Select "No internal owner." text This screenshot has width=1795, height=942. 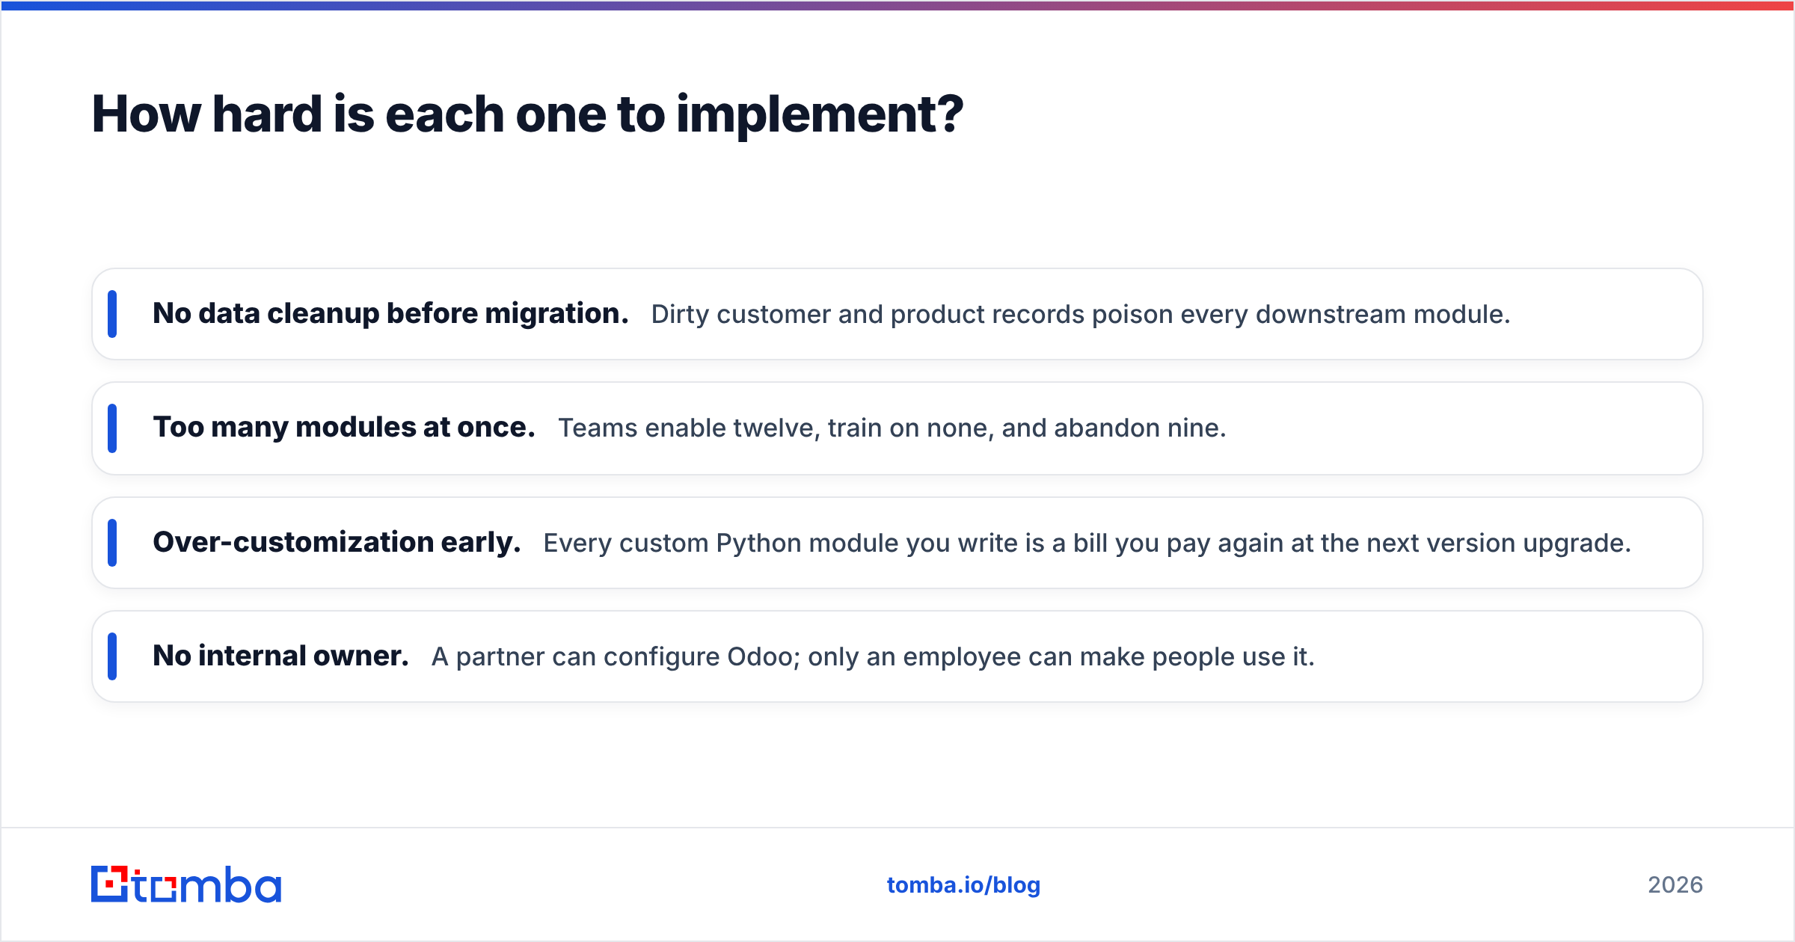(x=280, y=656)
